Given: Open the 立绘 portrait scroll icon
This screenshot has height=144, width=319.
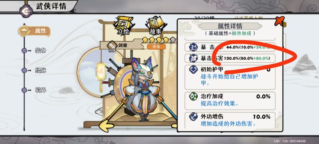Looking at the screenshot, I should click(123, 26).
